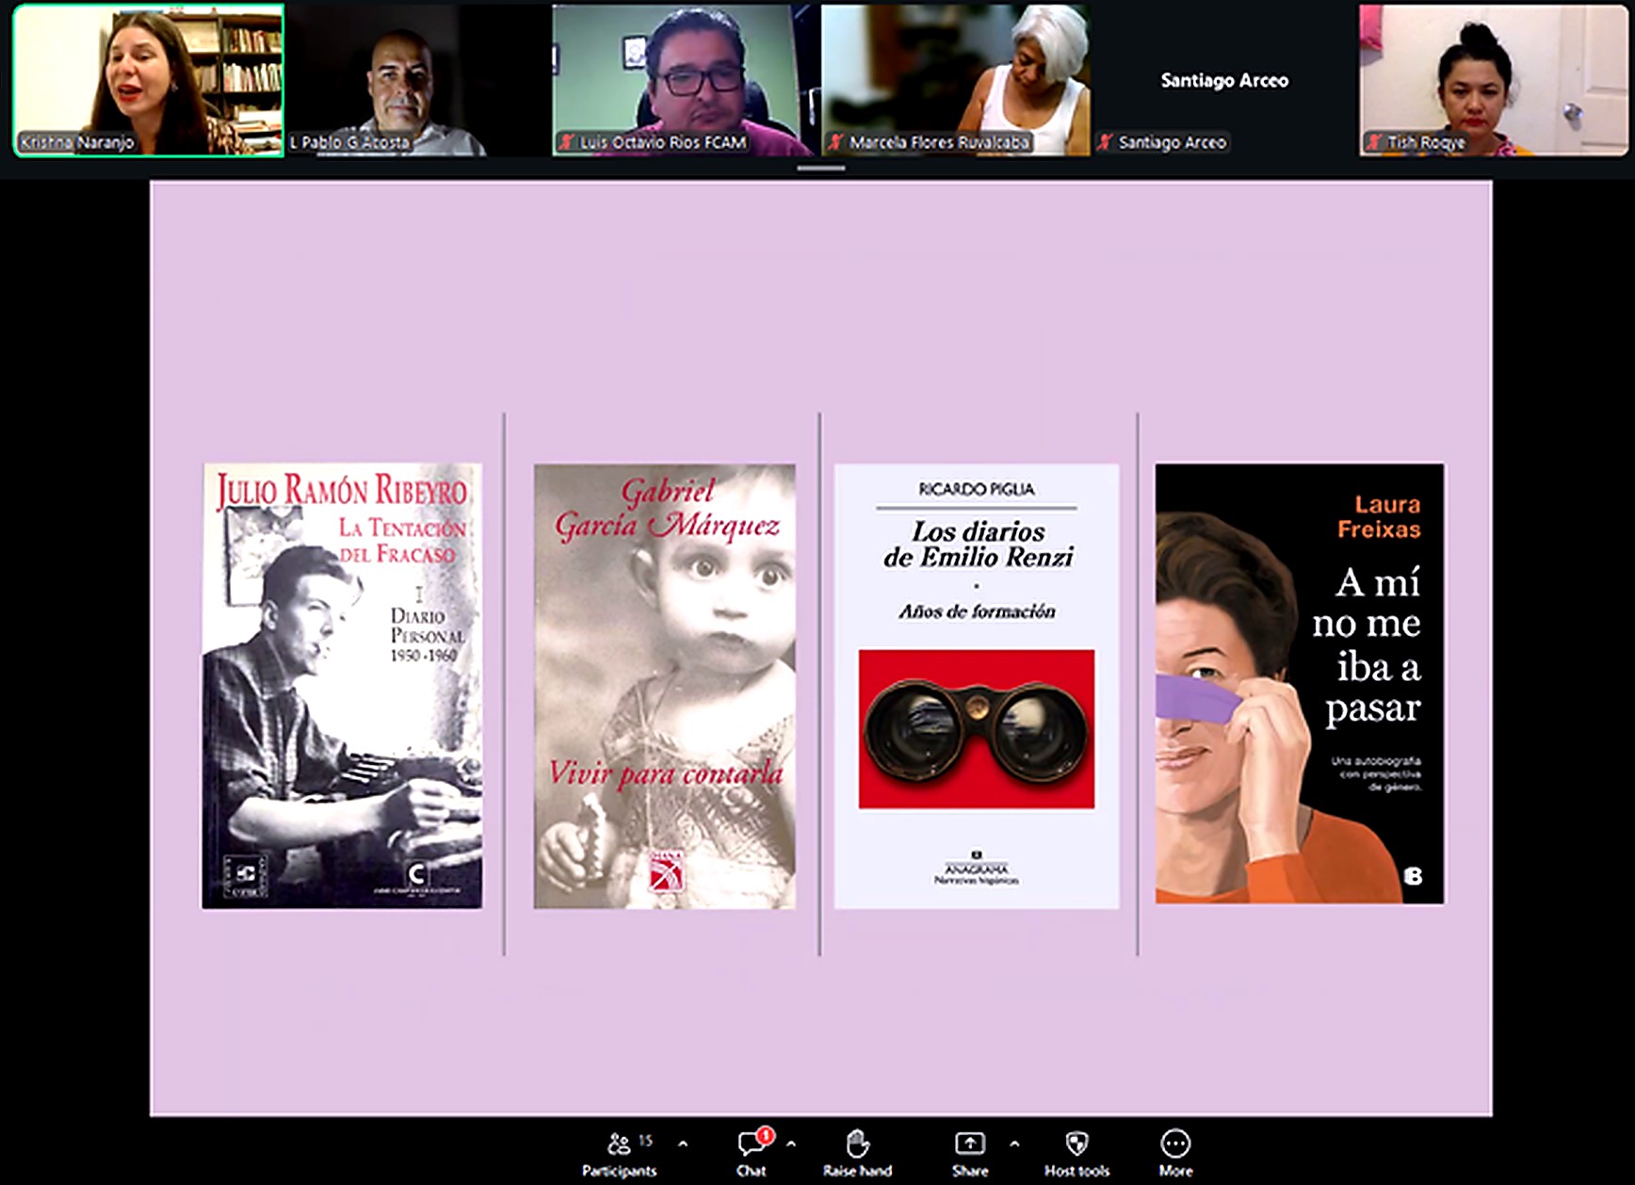Click the "Tish Roque" name label
Screen dimensions: 1635x1185
coord(1426,142)
